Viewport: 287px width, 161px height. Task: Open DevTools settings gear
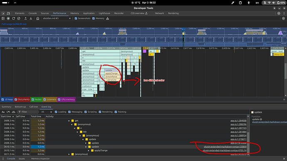(x=279, y=13)
